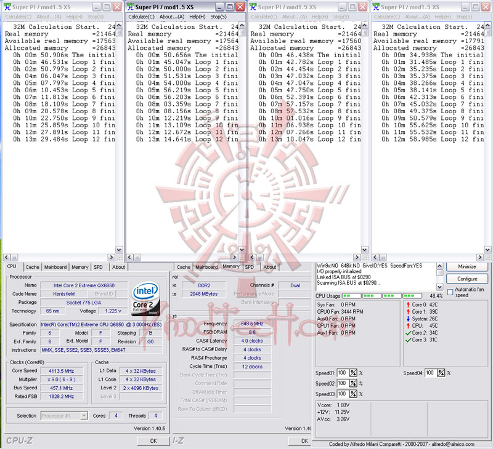Click the CPU Usage bar for first core
The width and height of the screenshot is (493, 449).
[x=351, y=296]
